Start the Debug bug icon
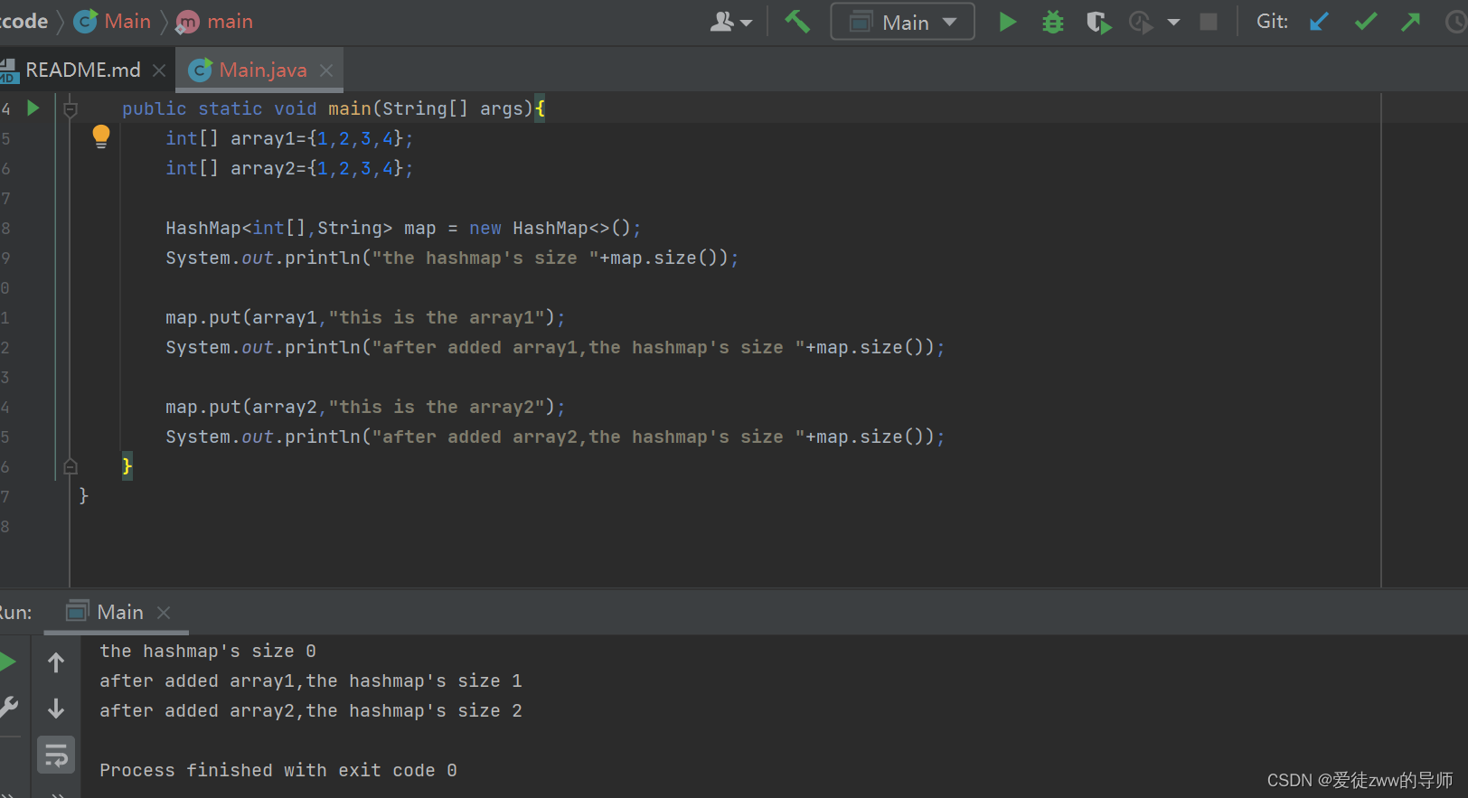The height and width of the screenshot is (798, 1468). 1053,22
